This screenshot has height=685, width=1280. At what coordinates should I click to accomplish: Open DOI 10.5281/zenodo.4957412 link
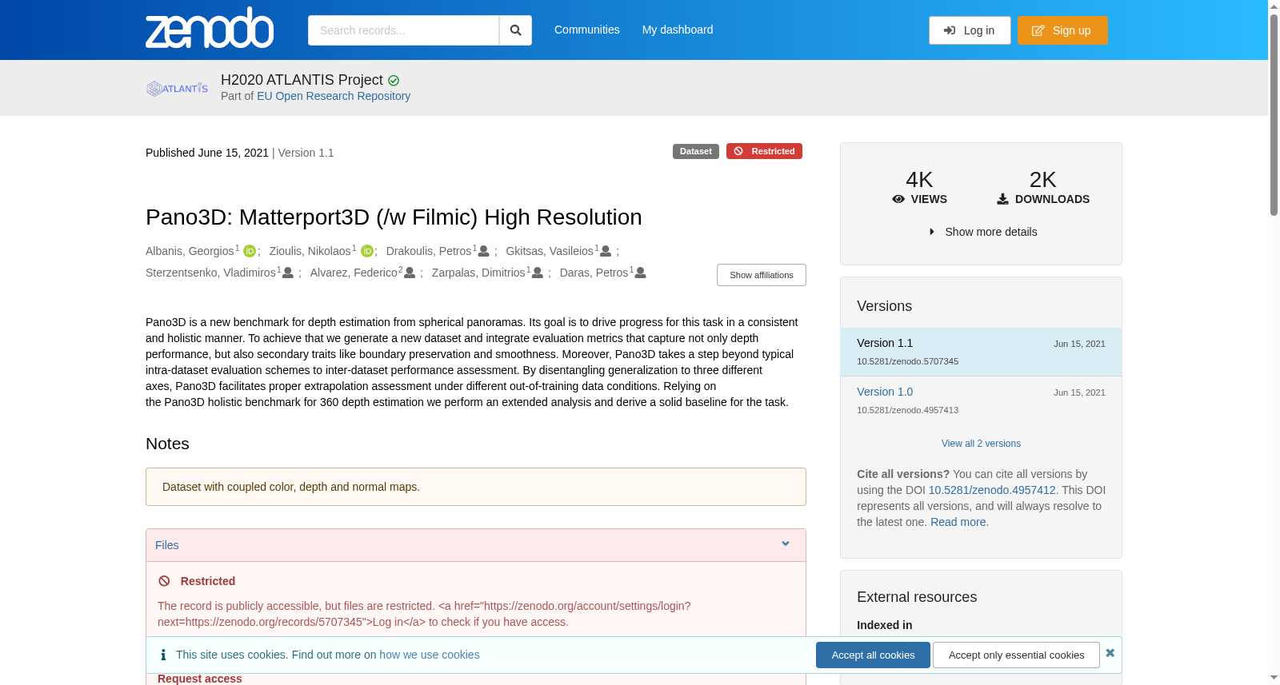[x=992, y=490]
